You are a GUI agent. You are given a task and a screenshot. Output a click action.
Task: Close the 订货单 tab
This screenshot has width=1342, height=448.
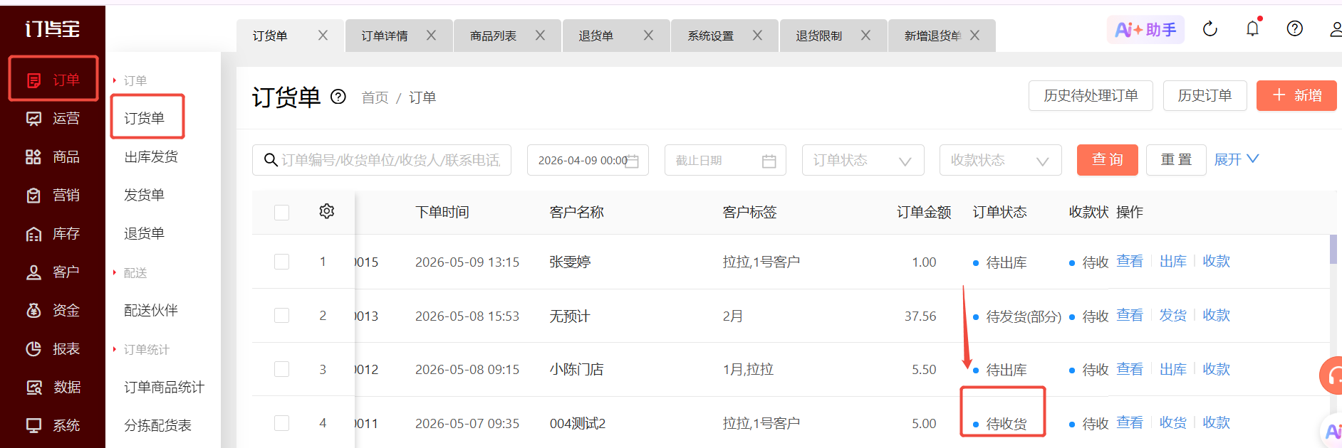pos(323,35)
